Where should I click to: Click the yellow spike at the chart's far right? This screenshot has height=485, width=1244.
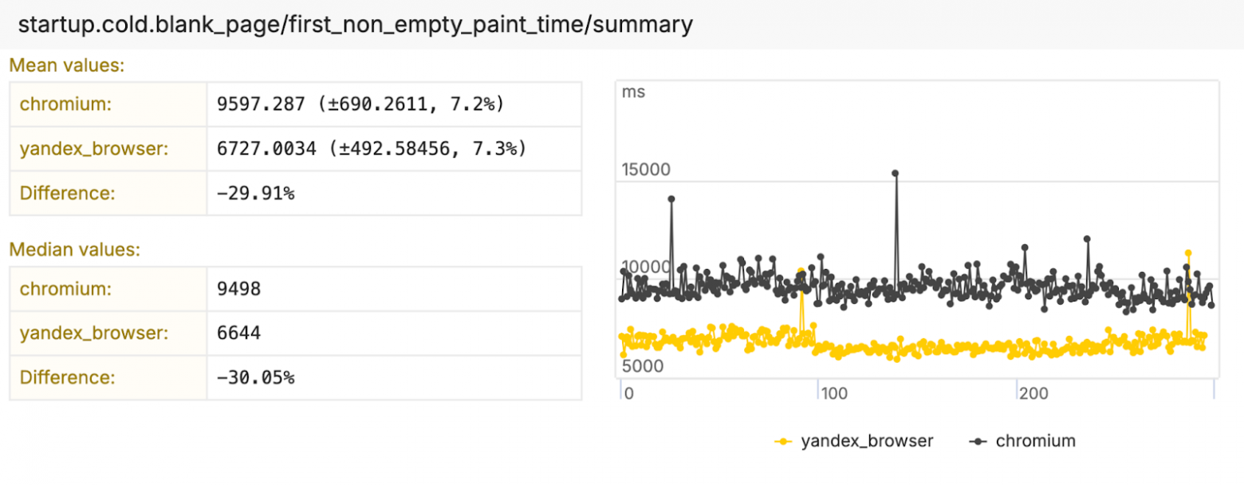point(1188,254)
